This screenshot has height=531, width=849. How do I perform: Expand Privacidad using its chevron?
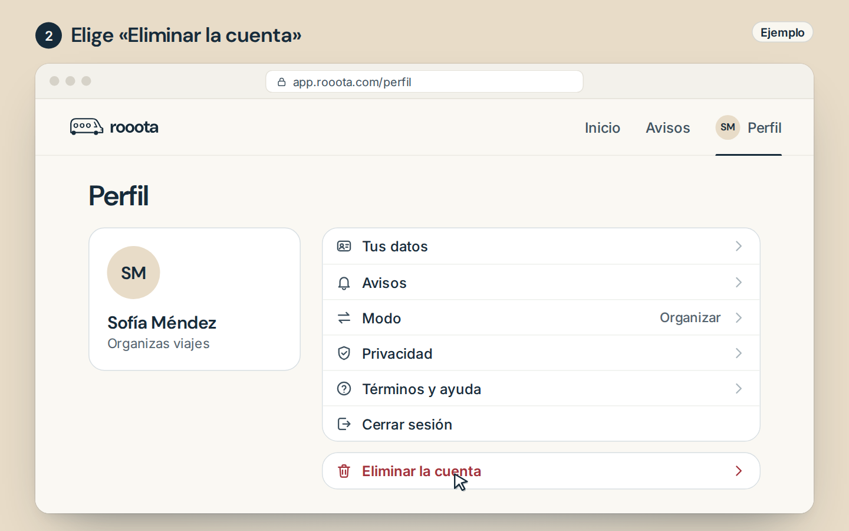click(738, 353)
